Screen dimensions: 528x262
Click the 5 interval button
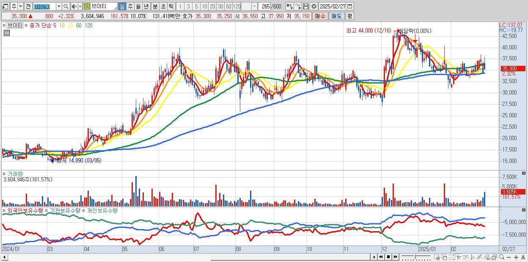click(196, 6)
